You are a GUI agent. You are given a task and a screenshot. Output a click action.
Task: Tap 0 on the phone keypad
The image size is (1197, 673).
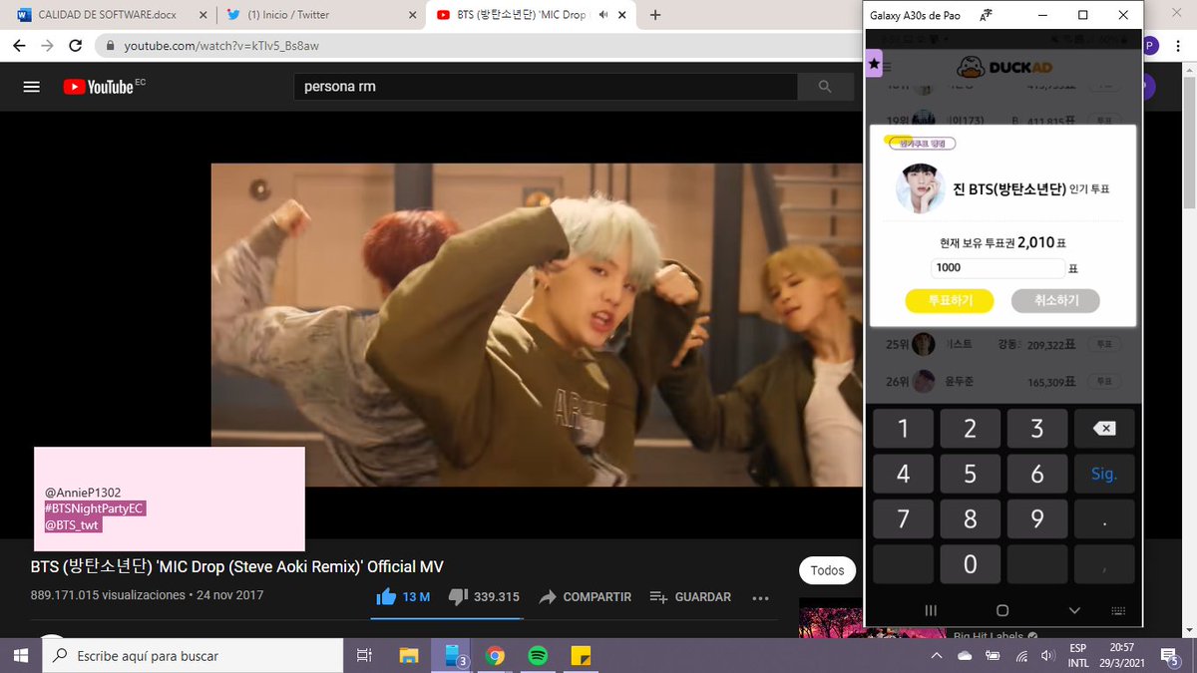(970, 564)
